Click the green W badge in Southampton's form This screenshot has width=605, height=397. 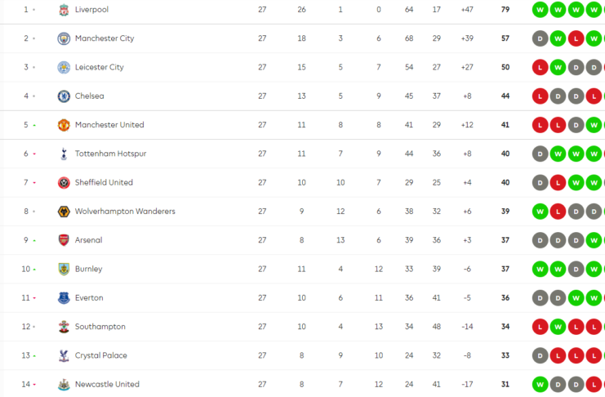tap(558, 327)
